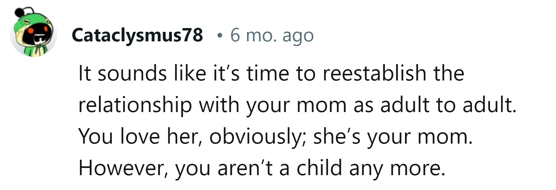556x190 pixels.
Task: Open Cataclysmus78's profile via username
Action: pos(137,35)
